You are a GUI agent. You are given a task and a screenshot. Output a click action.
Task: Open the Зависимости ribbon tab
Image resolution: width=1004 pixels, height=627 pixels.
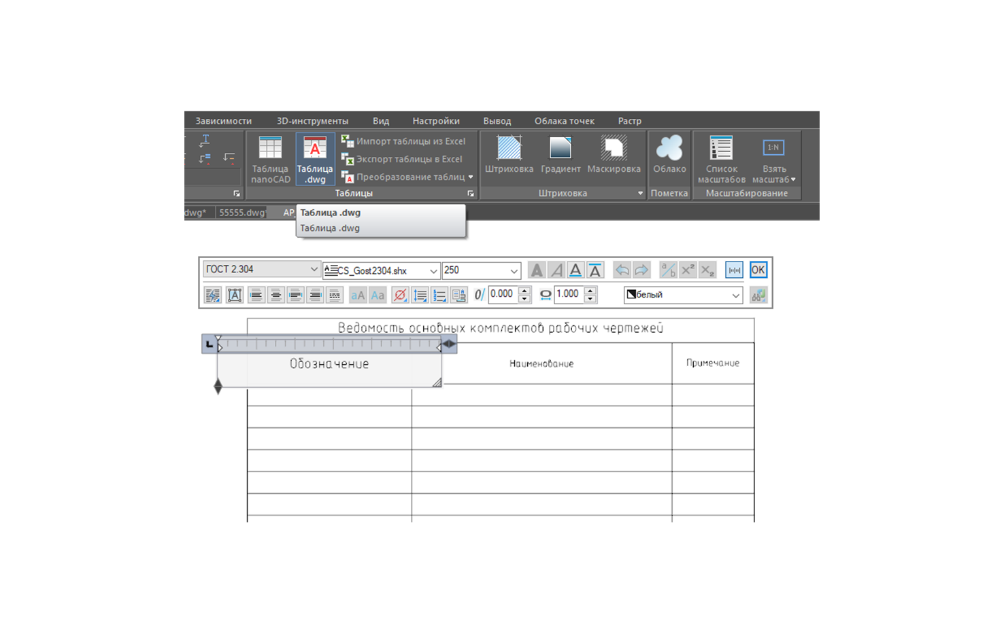coord(223,121)
